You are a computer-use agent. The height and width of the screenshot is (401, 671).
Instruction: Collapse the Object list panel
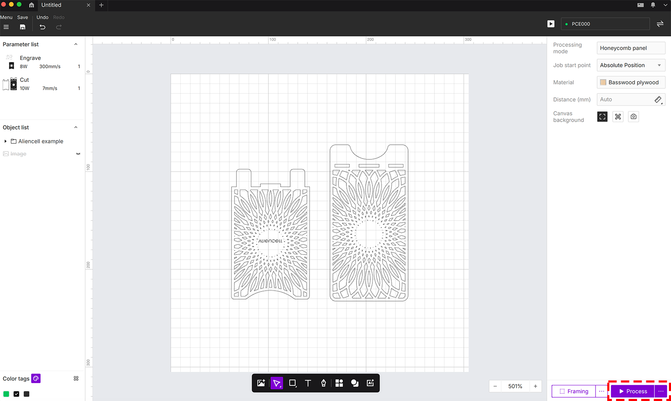76,128
